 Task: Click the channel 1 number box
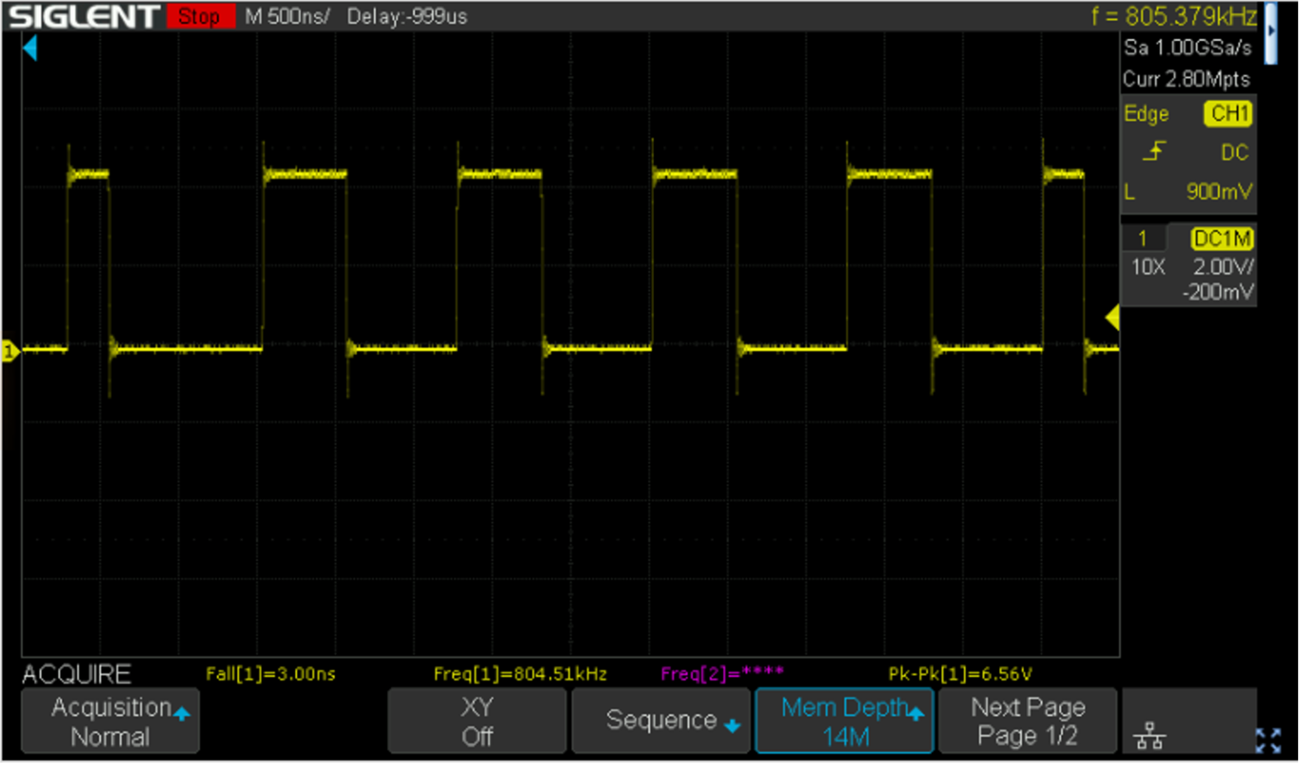tap(1143, 238)
